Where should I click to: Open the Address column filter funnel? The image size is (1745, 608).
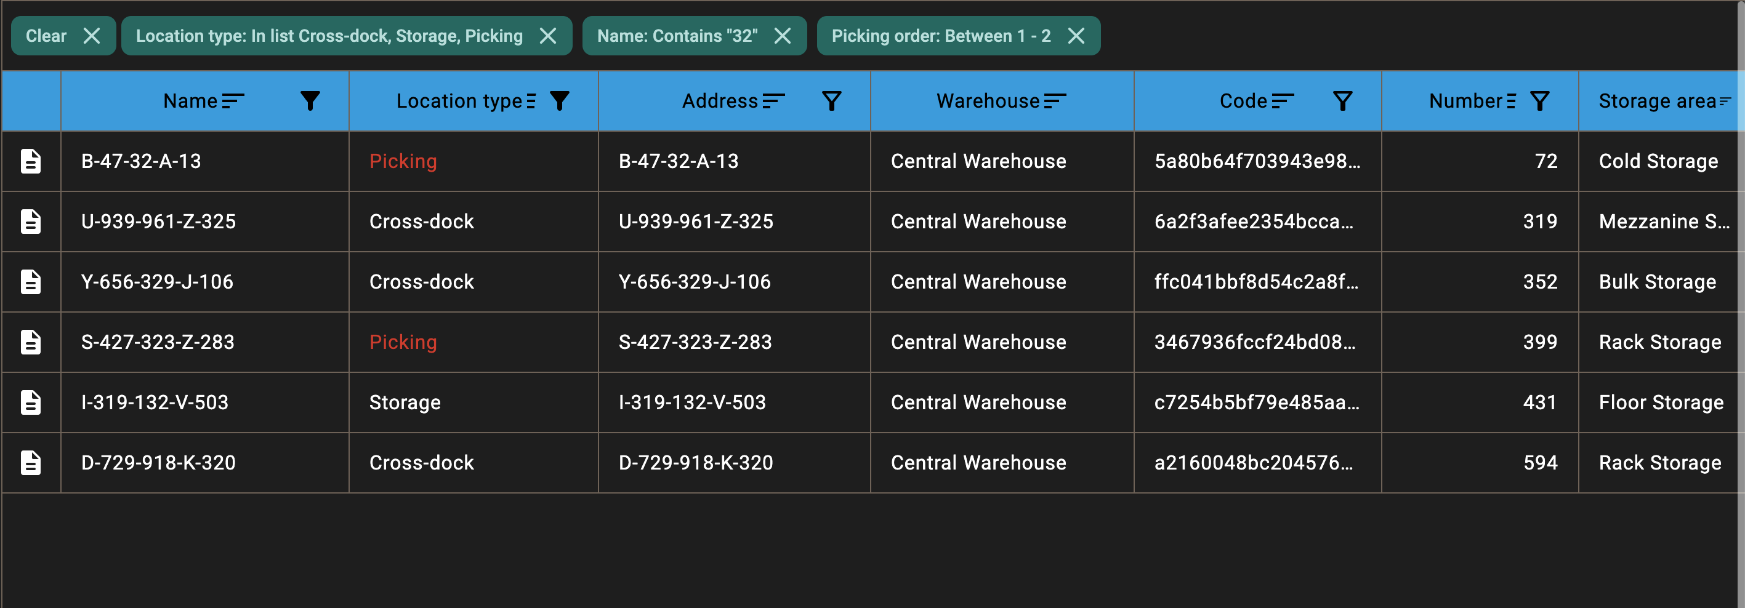point(832,101)
